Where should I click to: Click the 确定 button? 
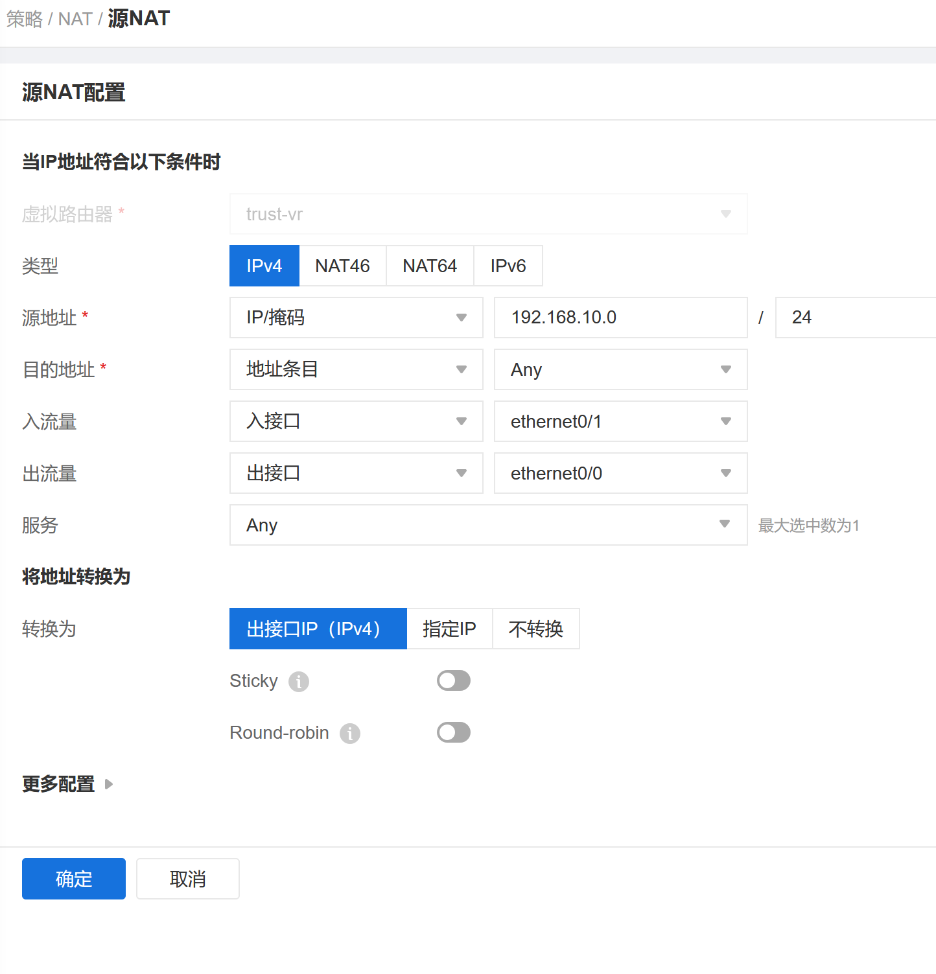pyautogui.click(x=74, y=879)
